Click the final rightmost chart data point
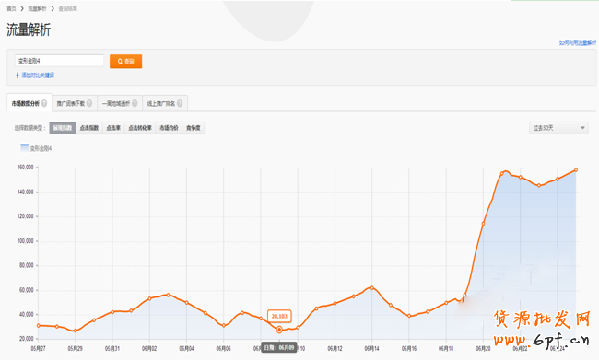Image resolution: width=599 pixels, height=360 pixels. pyautogui.click(x=576, y=170)
